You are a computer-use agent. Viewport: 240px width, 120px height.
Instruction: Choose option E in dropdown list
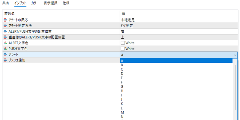coord(176,78)
